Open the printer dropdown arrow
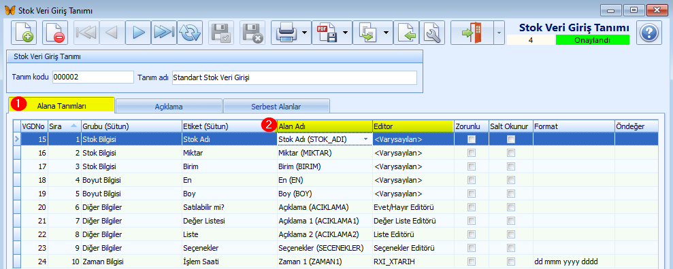 pos(304,33)
